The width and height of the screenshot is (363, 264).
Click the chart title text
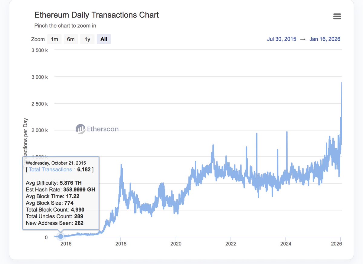pyautogui.click(x=96, y=15)
